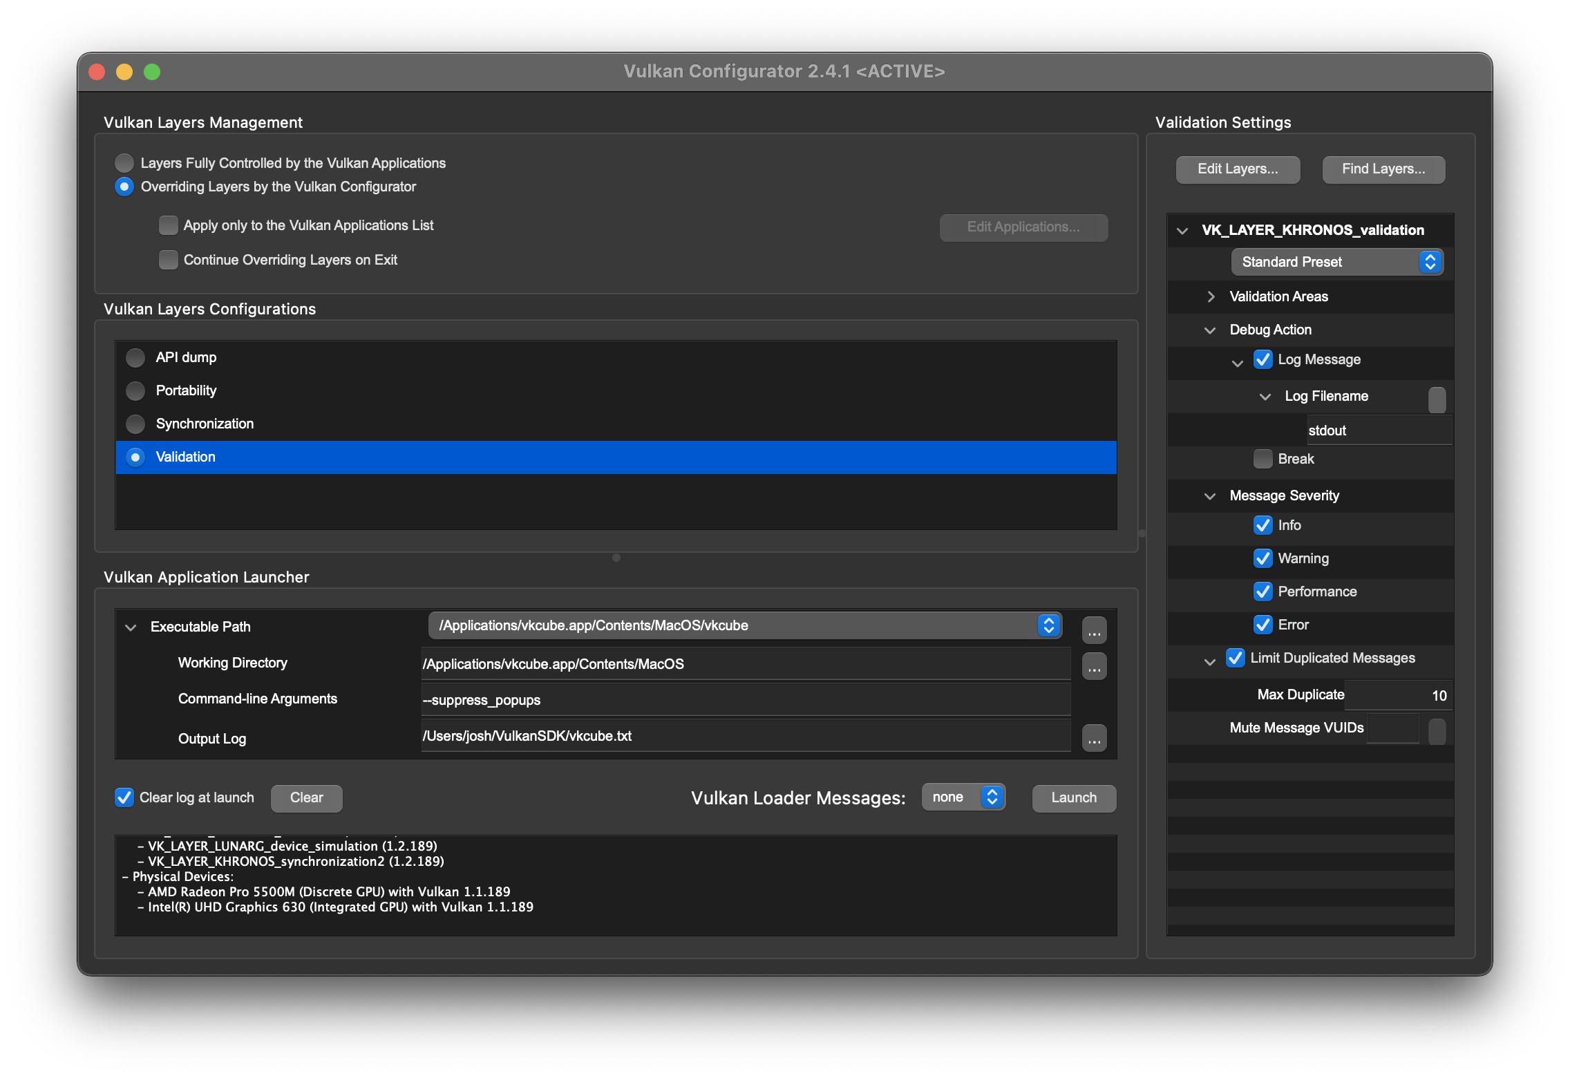Open the Edit Layers dialog
This screenshot has width=1570, height=1078.
coord(1238,169)
